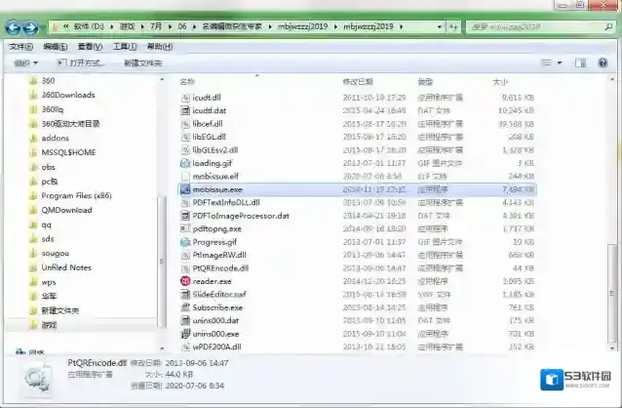Select the unins000.exe icon
622x408 pixels.
coord(185,334)
